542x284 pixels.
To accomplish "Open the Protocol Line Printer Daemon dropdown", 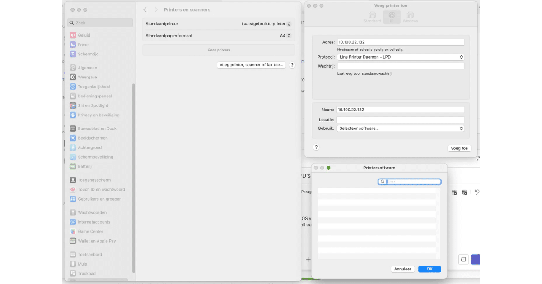I will coord(400,57).
